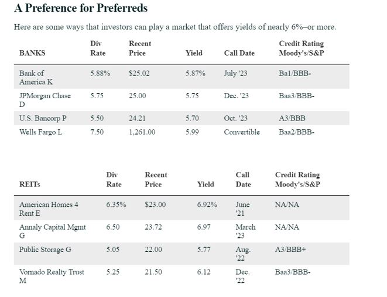387x297 pixels.
Task: Click the BANKS column header
Action: pyautogui.click(x=32, y=53)
